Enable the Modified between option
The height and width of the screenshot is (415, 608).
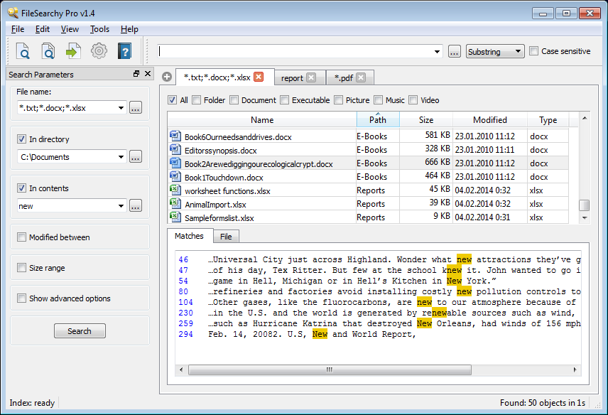[x=22, y=237]
